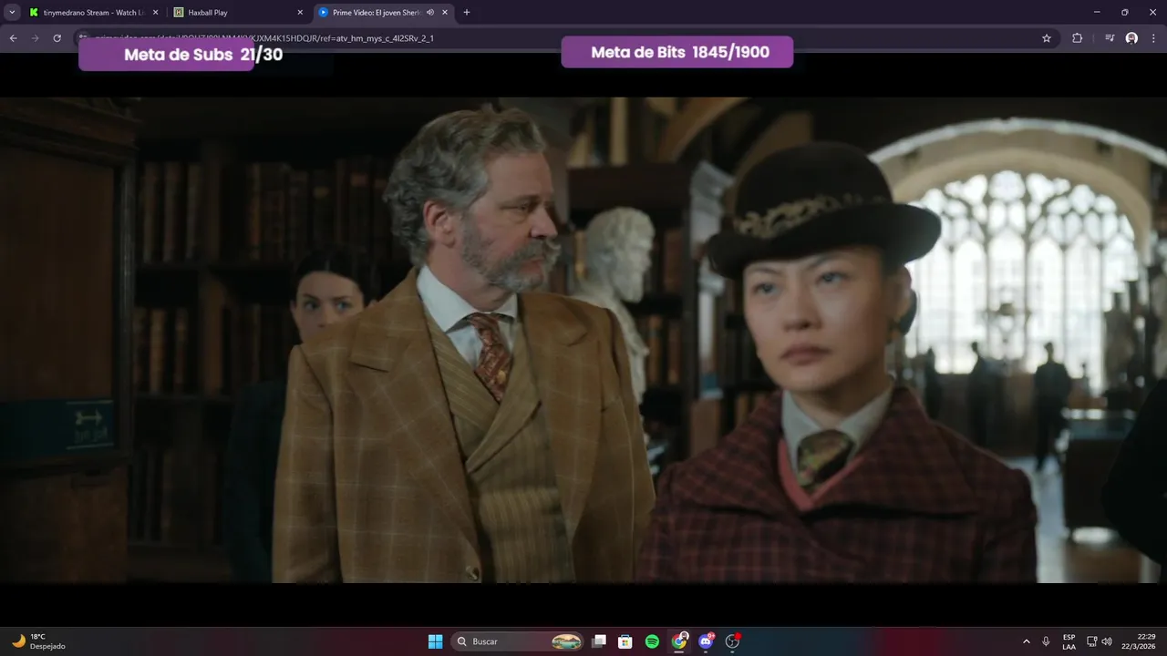Open the Chrome three-dot menu
This screenshot has height=656, width=1167.
coord(1154,38)
